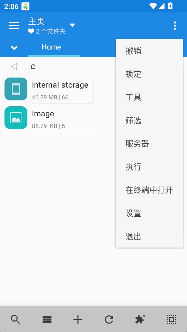Screen dimensions: 187x332
Task: Tap the three-dot overflow menu icon
Action: pos(175,26)
